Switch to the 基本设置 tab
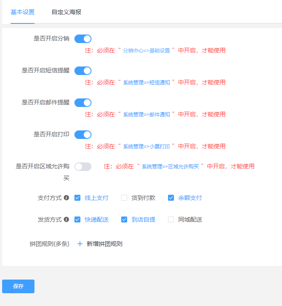The image size is (282, 306). pyautogui.click(x=23, y=12)
